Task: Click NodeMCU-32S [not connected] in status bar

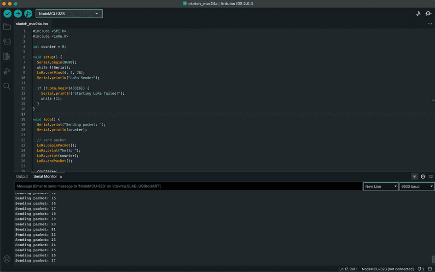Action: point(387,269)
